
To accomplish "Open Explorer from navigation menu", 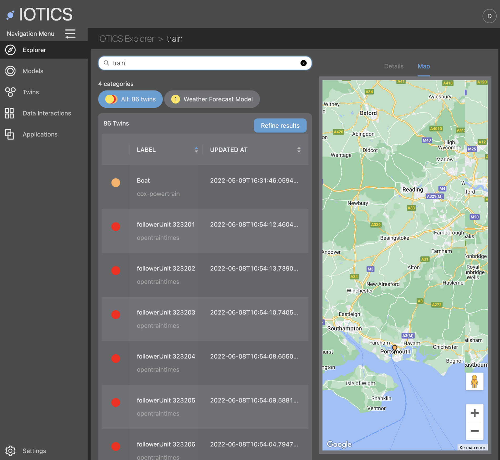I will click(44, 50).
